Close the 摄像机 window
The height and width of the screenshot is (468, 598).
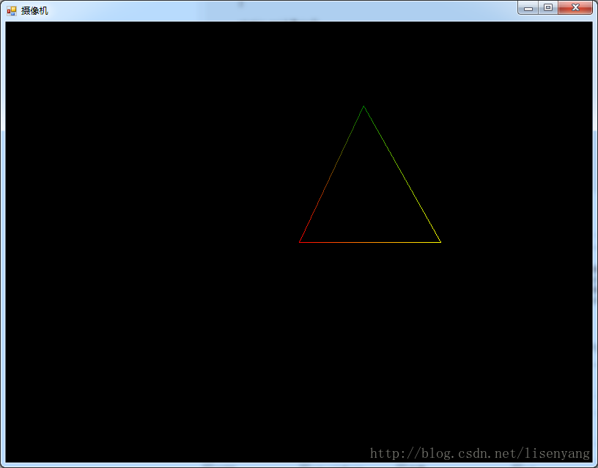[x=575, y=7]
